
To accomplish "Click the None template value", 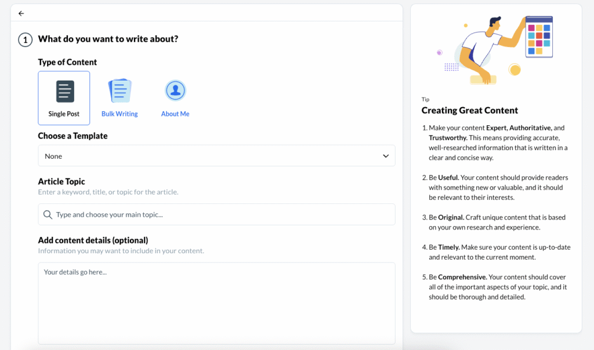I will (53, 156).
